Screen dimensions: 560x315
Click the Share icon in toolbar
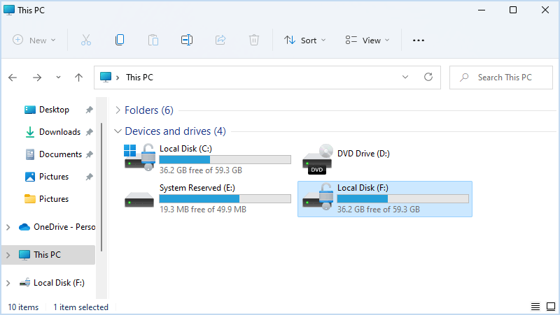[220, 40]
